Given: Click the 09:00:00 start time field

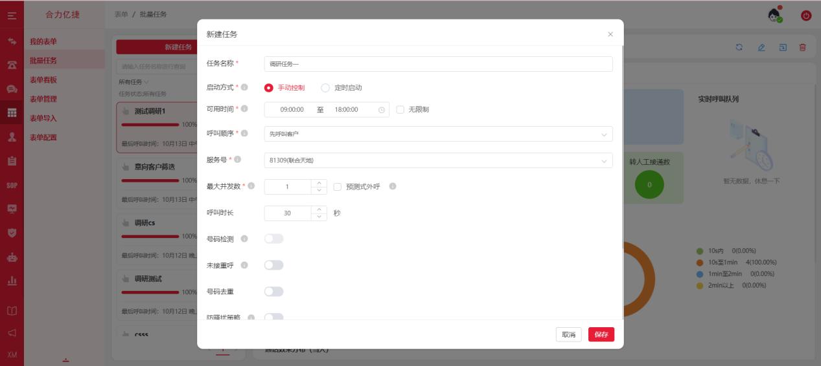Looking at the screenshot, I should [x=292, y=110].
